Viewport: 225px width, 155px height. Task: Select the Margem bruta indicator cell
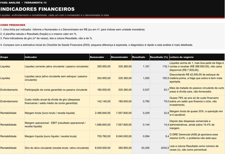coord(57,113)
